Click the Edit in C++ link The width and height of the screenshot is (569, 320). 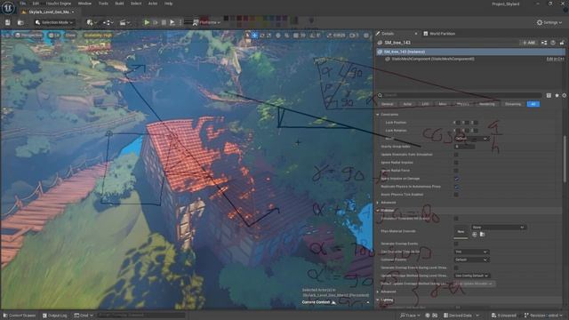point(555,59)
